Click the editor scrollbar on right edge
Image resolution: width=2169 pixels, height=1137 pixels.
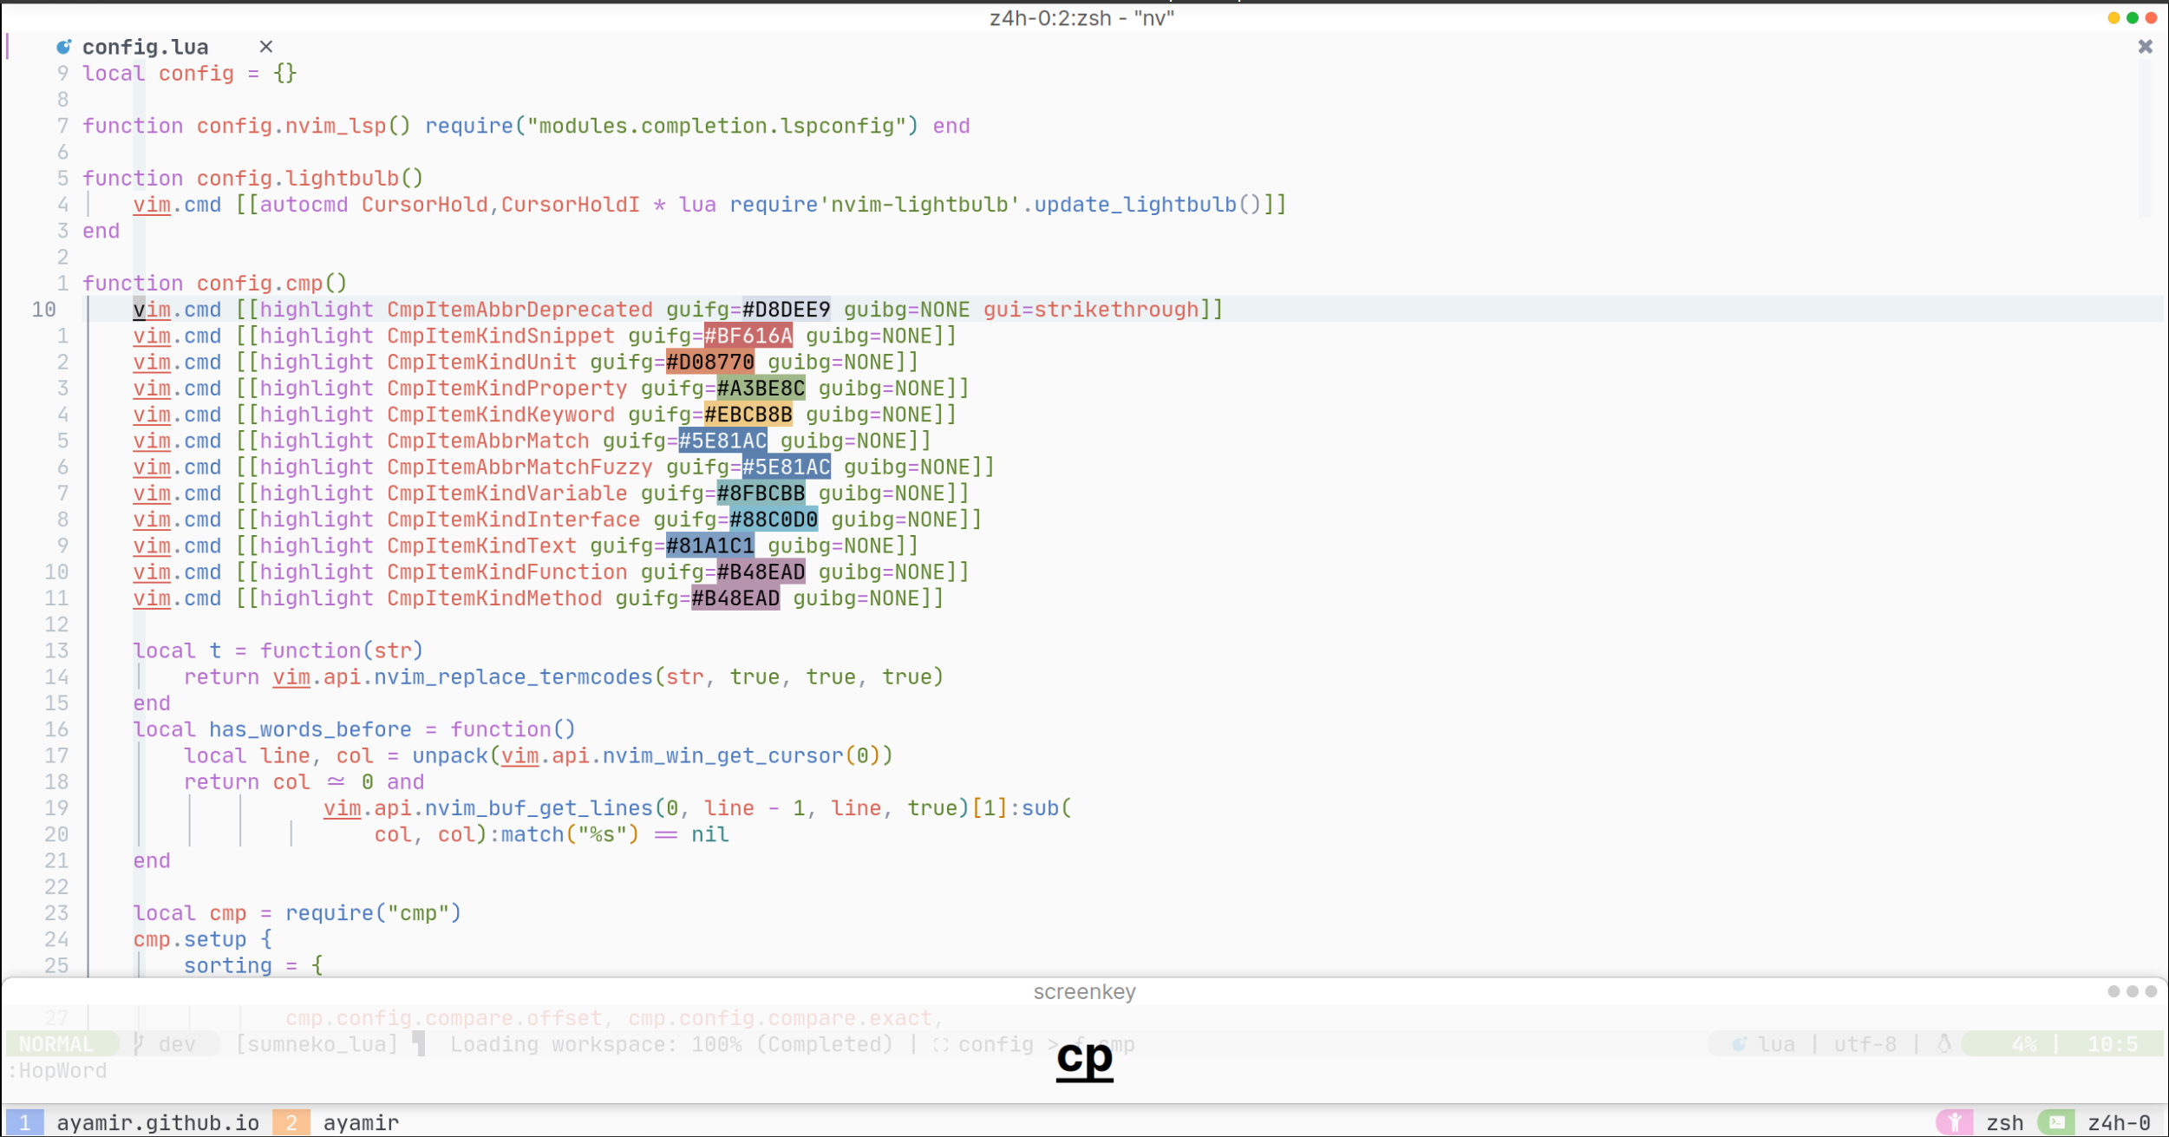2144,139
